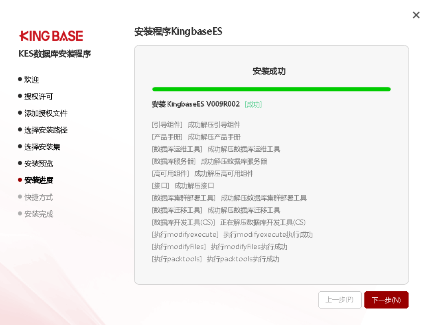Select the 安装预览 sidebar item
Image resolution: width=428 pixels, height=325 pixels.
[39, 164]
